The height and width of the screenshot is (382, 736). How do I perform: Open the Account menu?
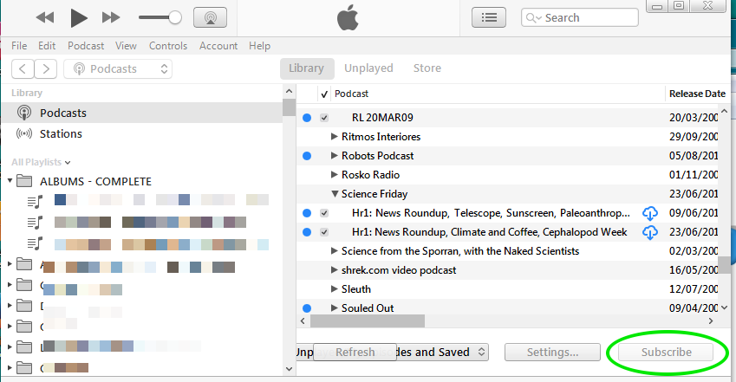(218, 46)
